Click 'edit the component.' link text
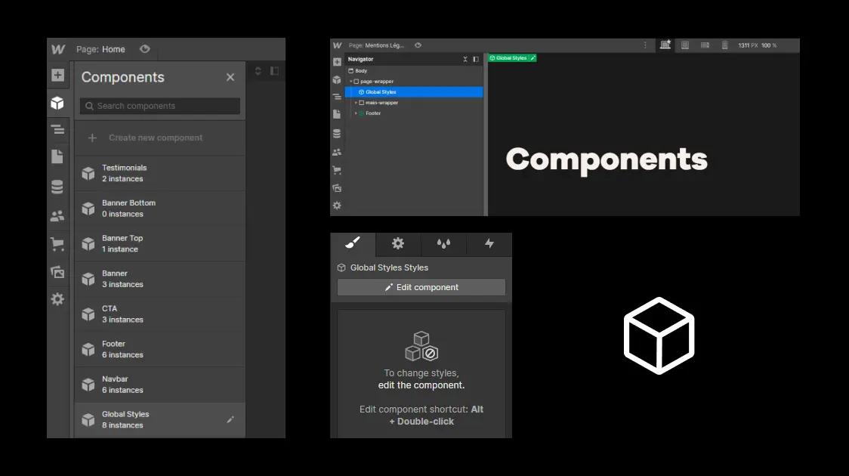Viewport: 849px width, 476px height. pos(421,385)
